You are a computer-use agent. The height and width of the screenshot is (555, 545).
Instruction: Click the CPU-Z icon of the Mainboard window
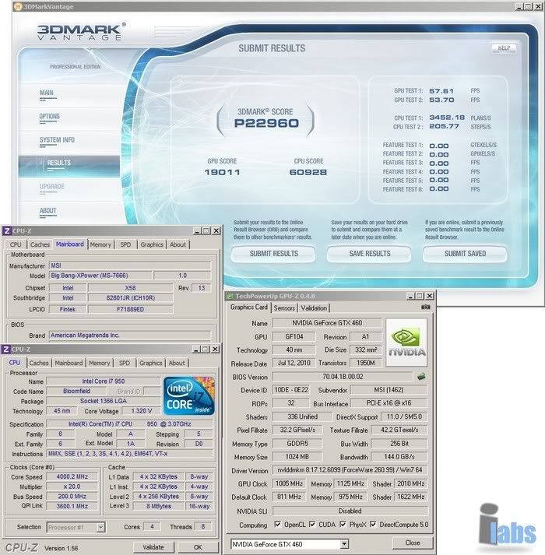(7, 231)
